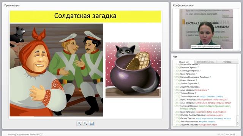
Task: Select Татьяна Пятых chat message
Action: click(185, 93)
